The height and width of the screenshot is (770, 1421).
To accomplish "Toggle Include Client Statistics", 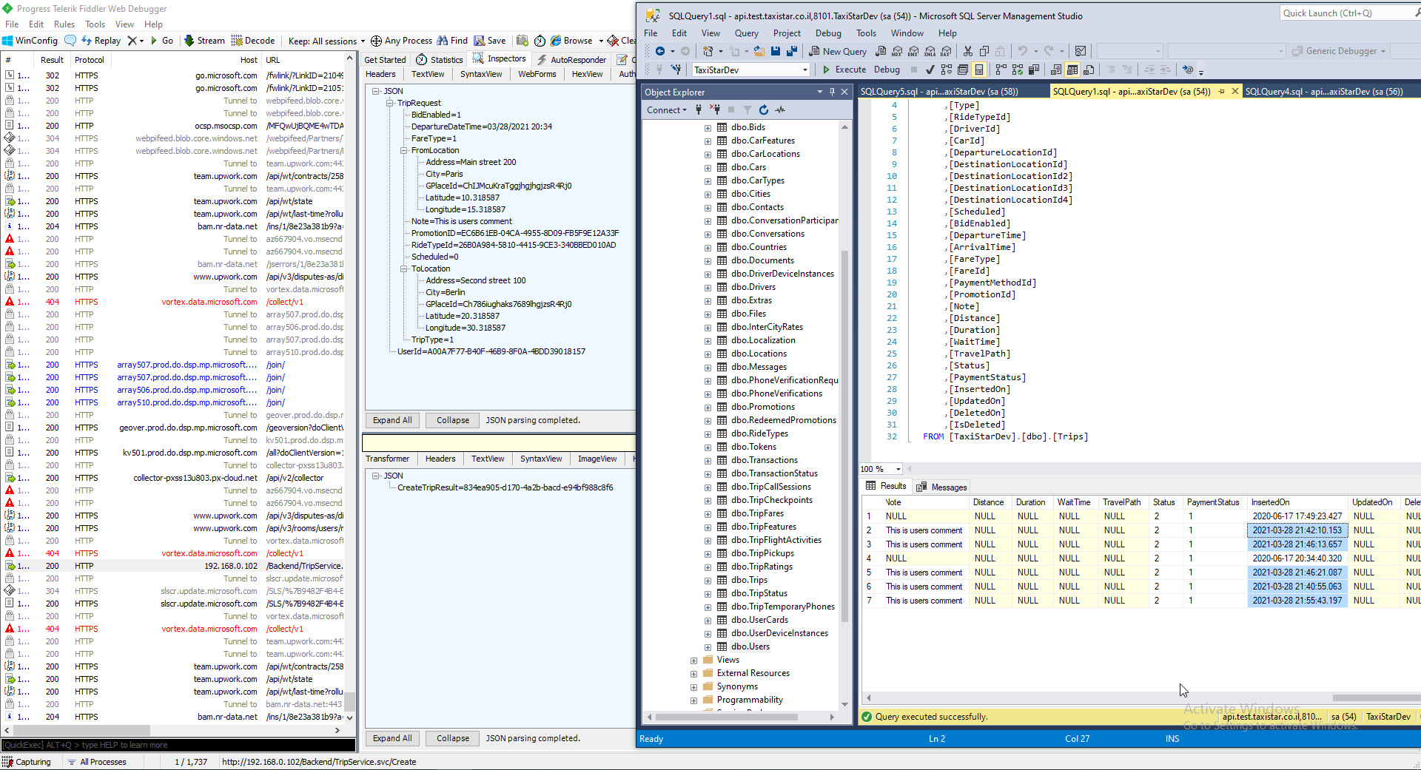I will 1034,70.
